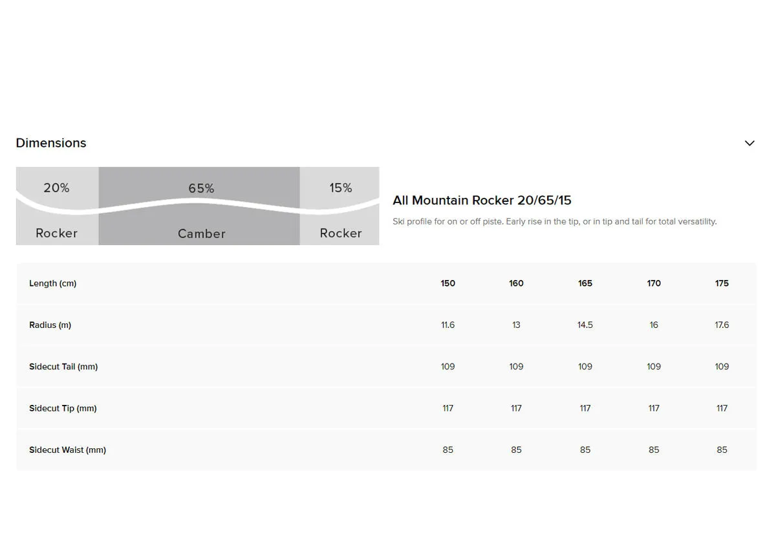
Task: Click the Dimensions section heading
Action: tap(51, 143)
